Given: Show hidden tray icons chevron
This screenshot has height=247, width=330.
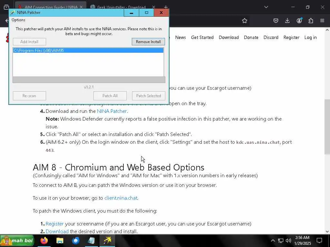Looking at the screenshot, I should (x=273, y=241).
